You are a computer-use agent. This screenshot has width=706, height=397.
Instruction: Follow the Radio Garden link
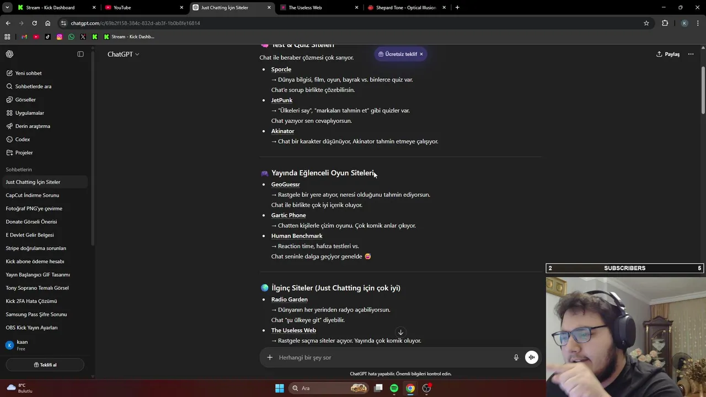coord(289,299)
